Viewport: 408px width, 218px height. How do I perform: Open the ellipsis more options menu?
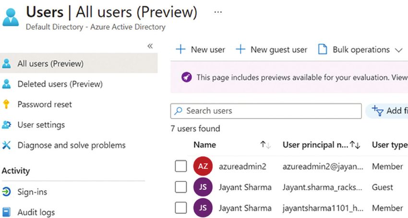coord(218,12)
